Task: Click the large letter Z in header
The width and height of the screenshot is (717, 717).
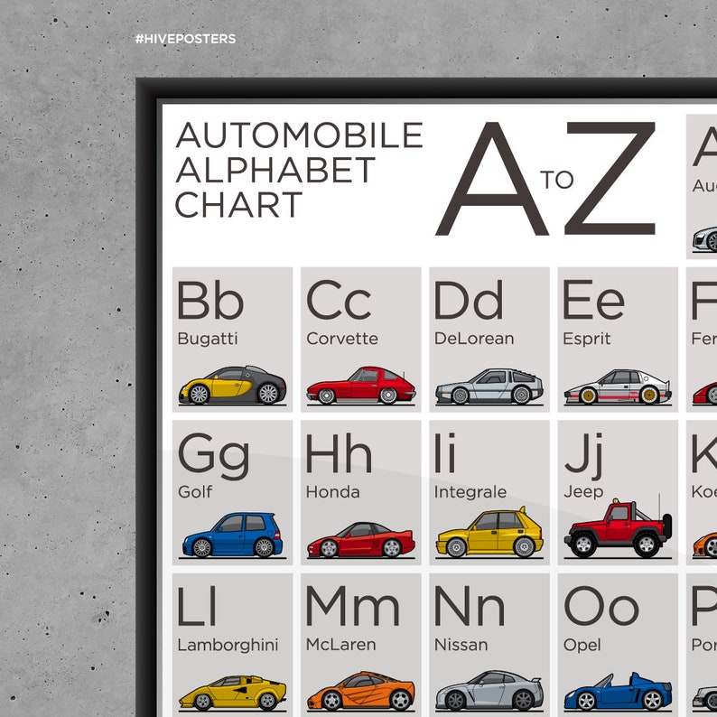Action: point(610,178)
